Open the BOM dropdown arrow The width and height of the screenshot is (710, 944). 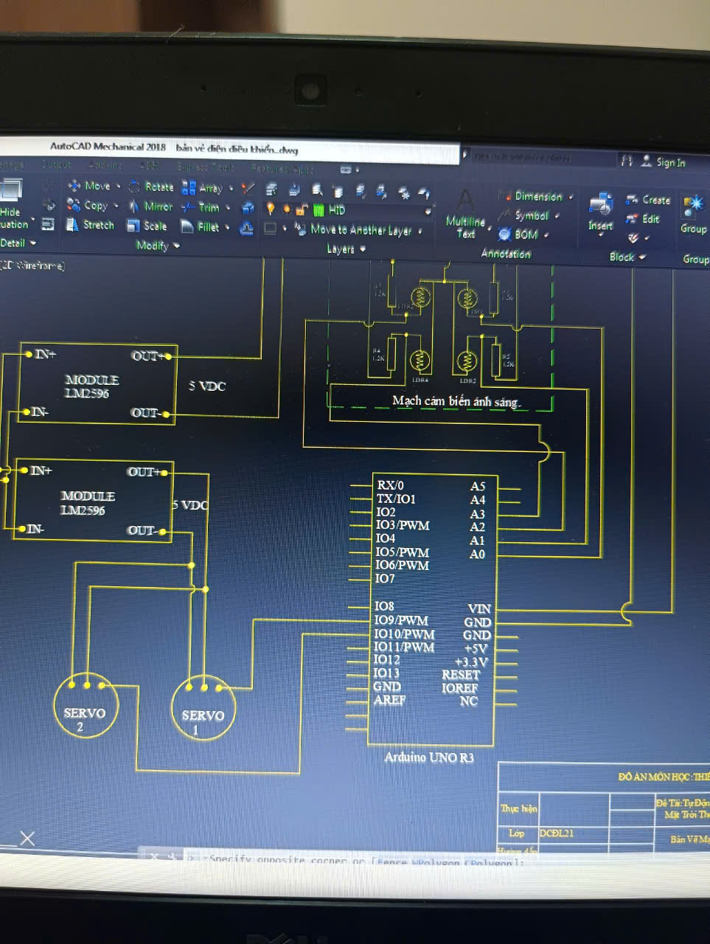pos(546,235)
